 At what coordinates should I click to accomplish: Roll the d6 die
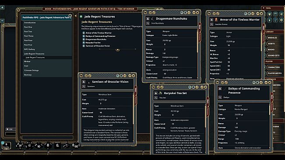tap(57, 145)
